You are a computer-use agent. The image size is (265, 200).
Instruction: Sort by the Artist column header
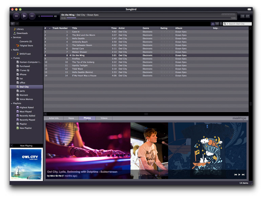pos(130,28)
